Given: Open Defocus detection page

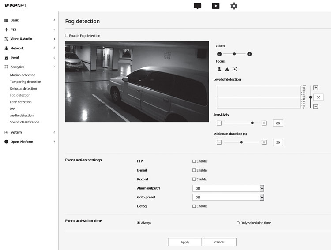Looking at the screenshot, I should pyautogui.click(x=23, y=88).
